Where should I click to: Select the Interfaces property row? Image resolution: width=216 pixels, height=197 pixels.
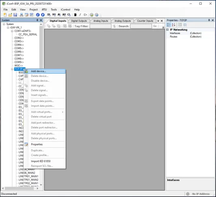(x=190, y=33)
